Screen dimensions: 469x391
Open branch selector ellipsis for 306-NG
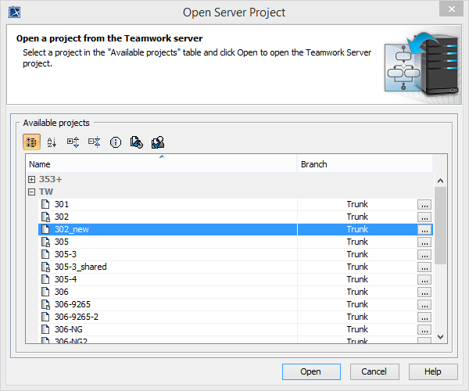click(x=424, y=330)
